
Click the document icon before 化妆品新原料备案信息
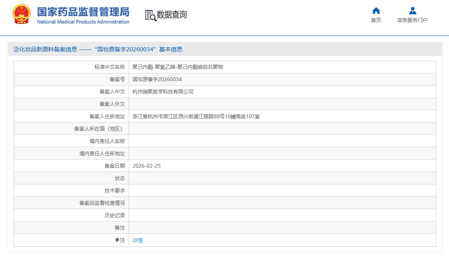[16, 49]
